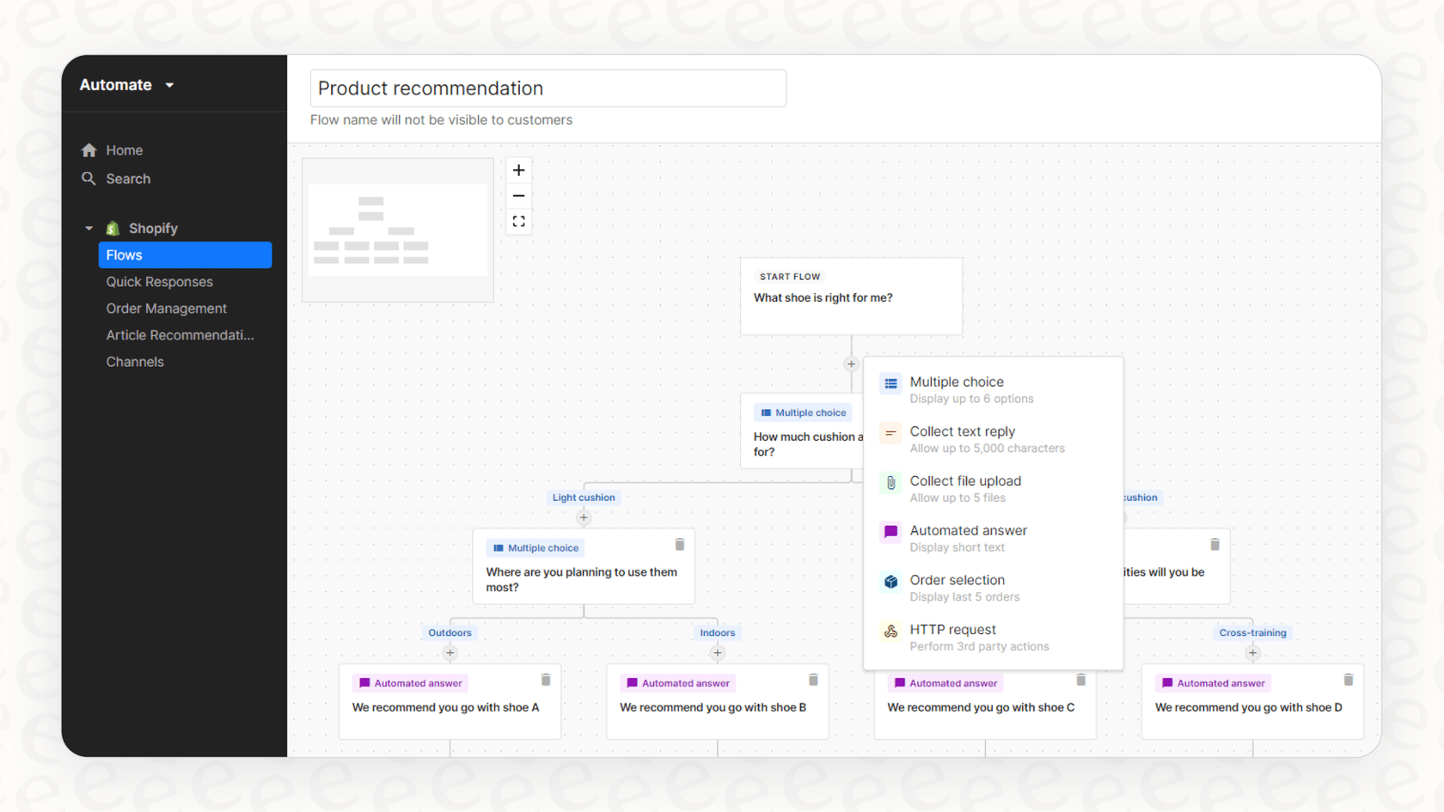Open Quick Responses from the sidebar
The image size is (1444, 812).
coord(159,282)
